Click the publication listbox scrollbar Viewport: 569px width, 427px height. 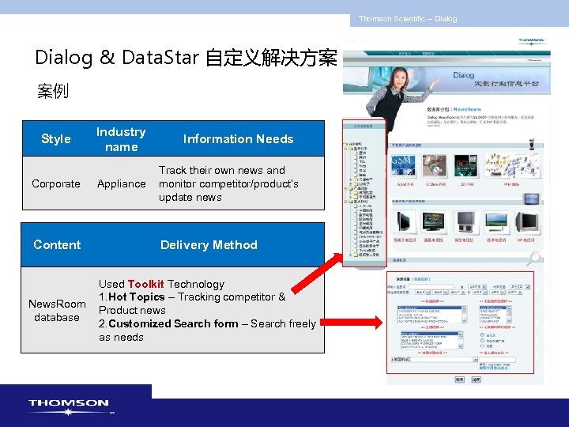pos(509,315)
